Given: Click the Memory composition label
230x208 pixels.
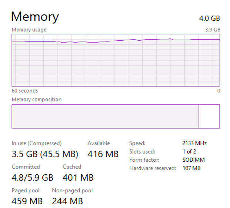Looking at the screenshot, I should [x=37, y=100].
